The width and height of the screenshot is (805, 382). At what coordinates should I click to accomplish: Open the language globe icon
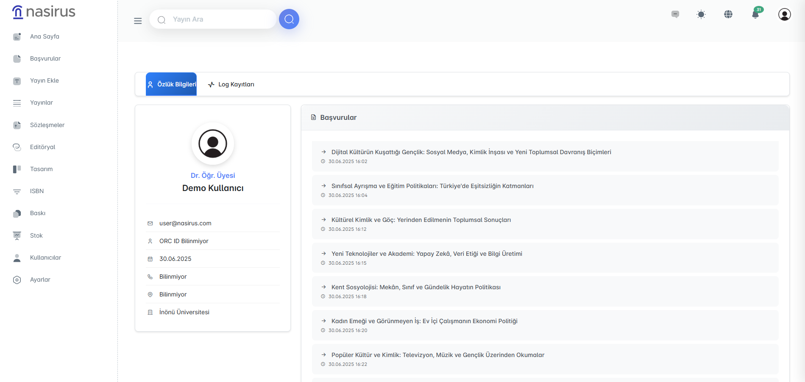(x=728, y=15)
